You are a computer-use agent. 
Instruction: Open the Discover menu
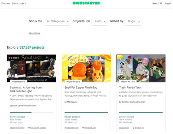[x=6, y=3]
